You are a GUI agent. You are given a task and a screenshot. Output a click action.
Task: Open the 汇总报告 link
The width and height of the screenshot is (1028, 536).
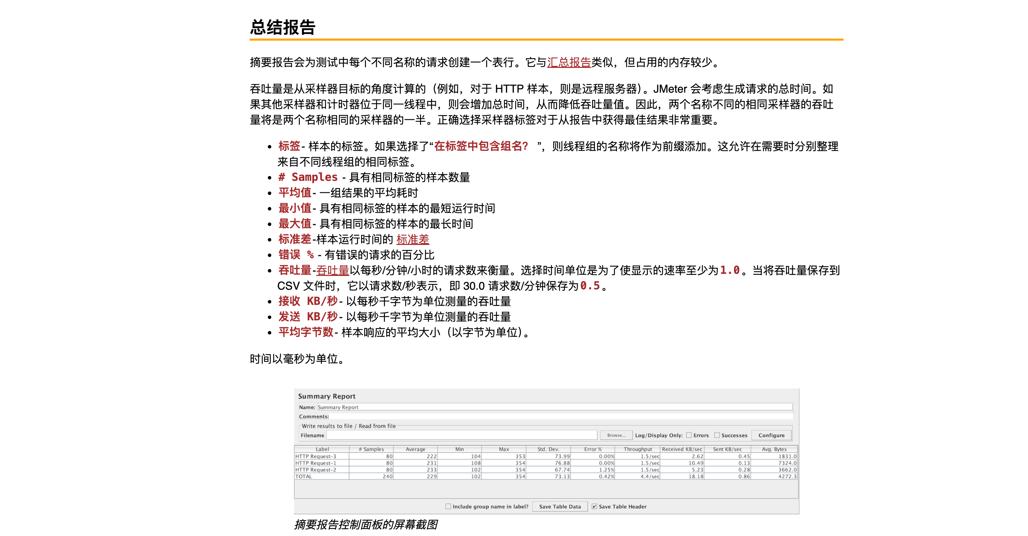(569, 62)
